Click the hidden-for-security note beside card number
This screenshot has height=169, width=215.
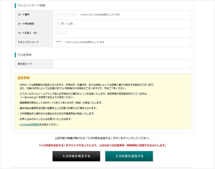click(100, 15)
